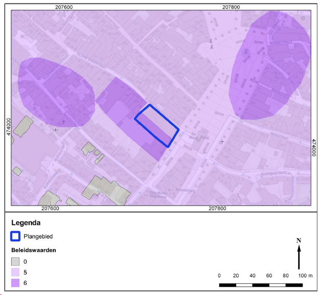Click the top-left 207600 coordinate label

(x=62, y=7)
